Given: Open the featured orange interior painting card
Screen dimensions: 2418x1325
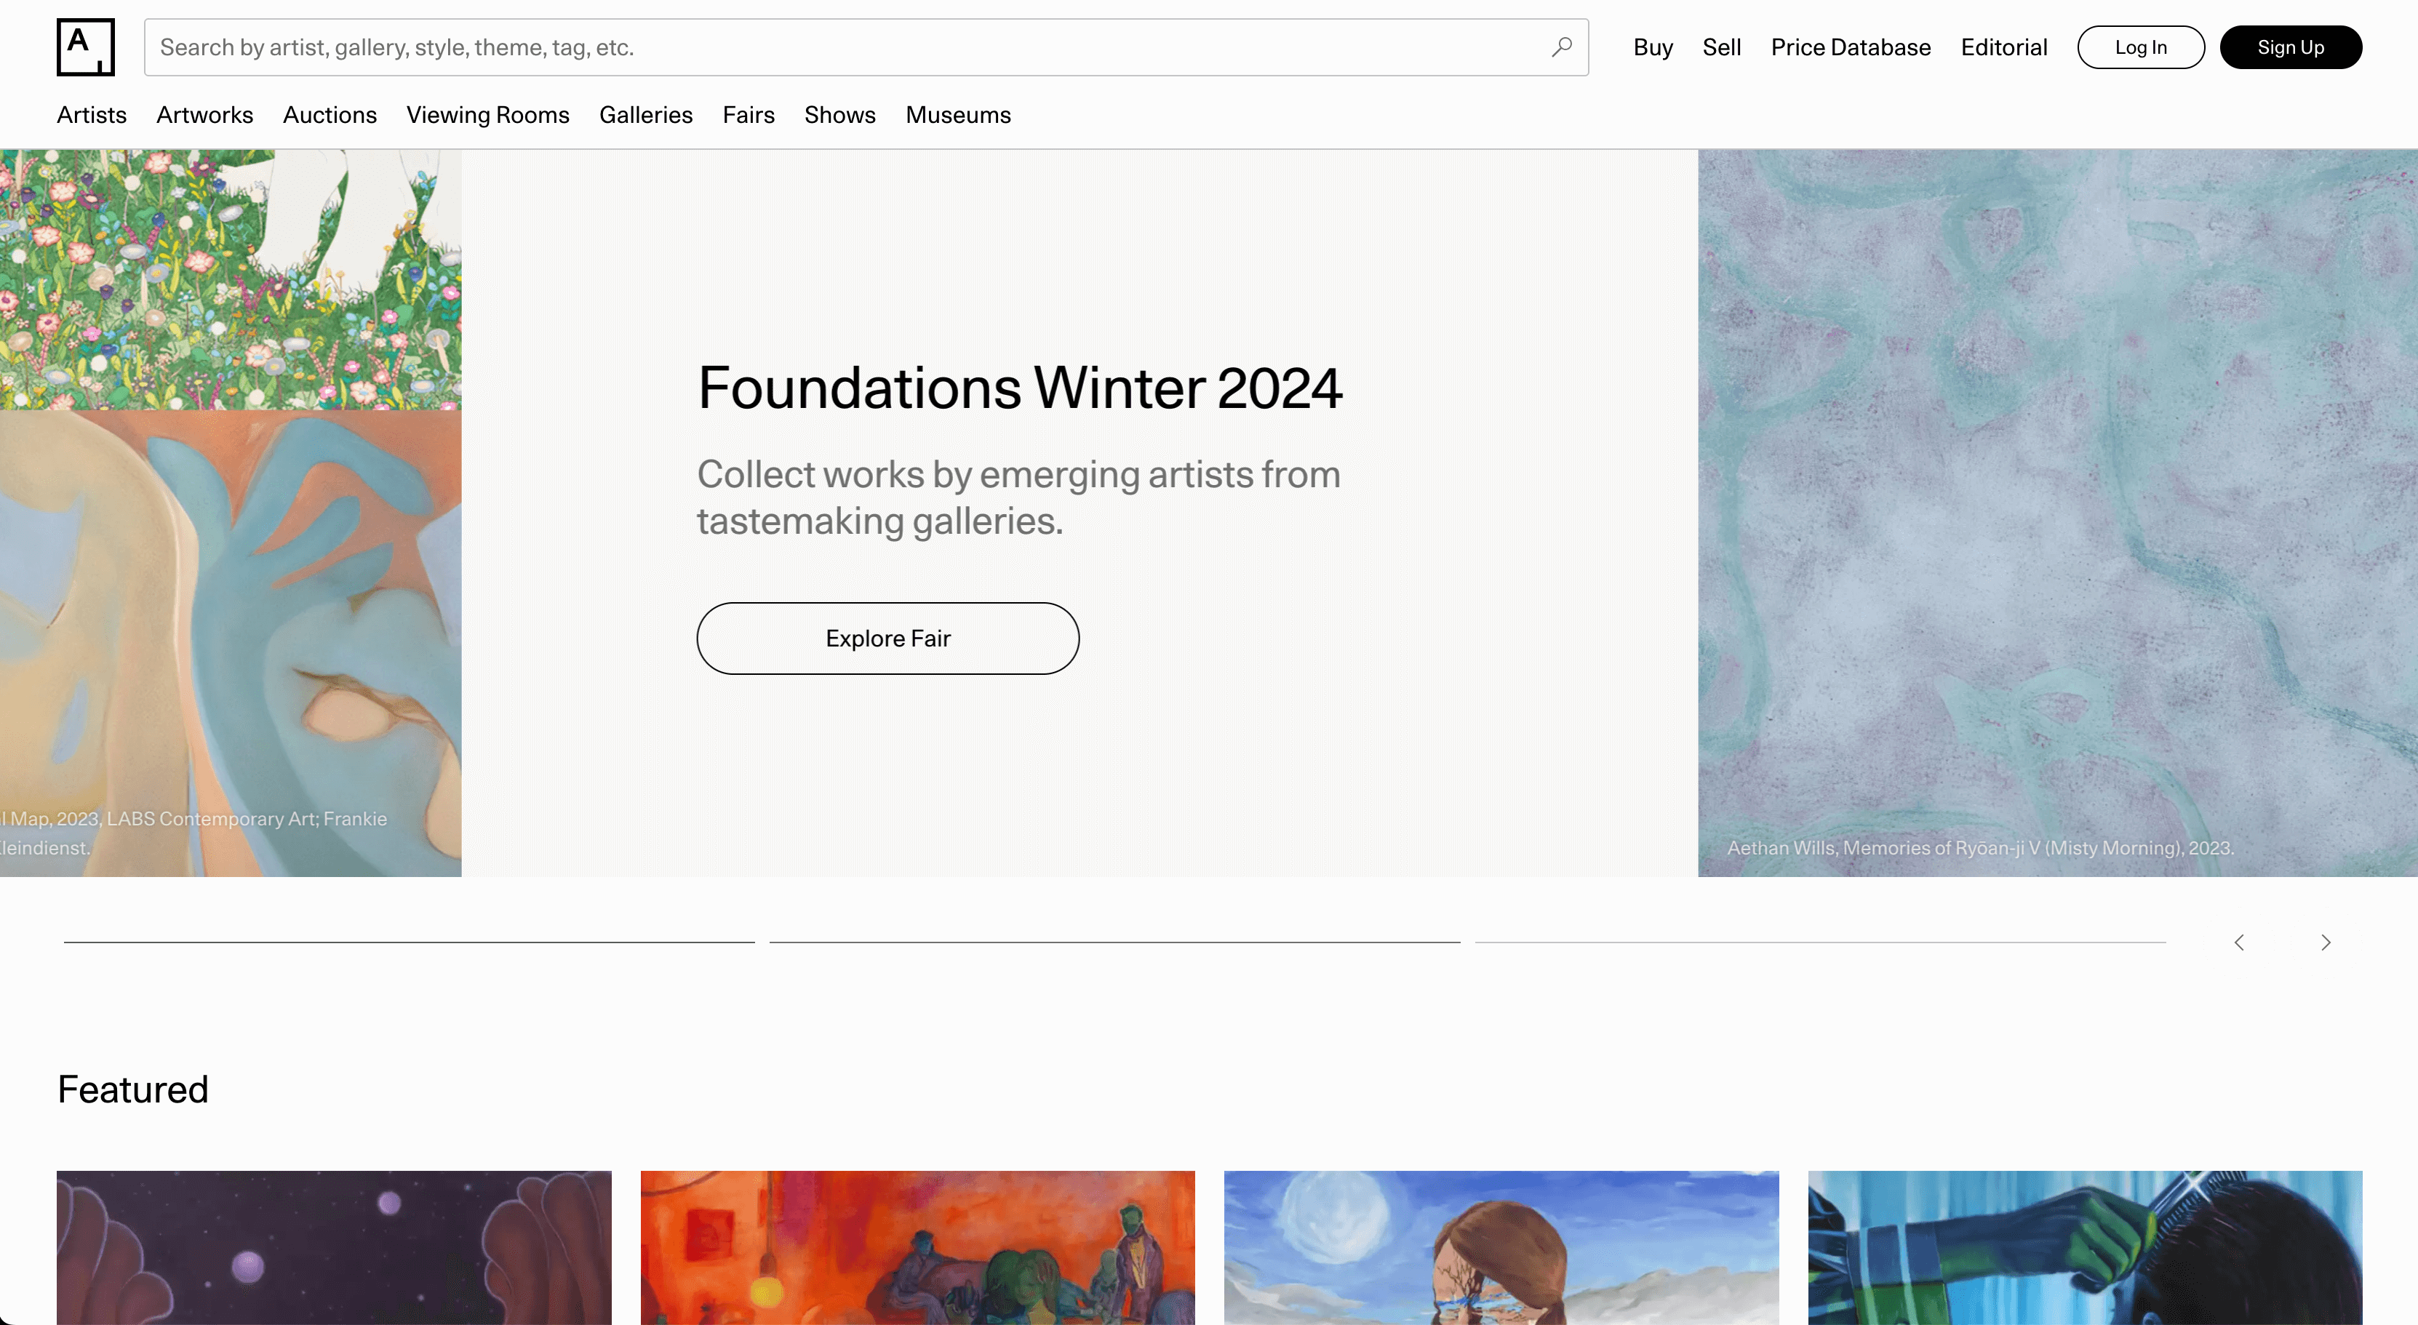Looking at the screenshot, I should 917,1247.
